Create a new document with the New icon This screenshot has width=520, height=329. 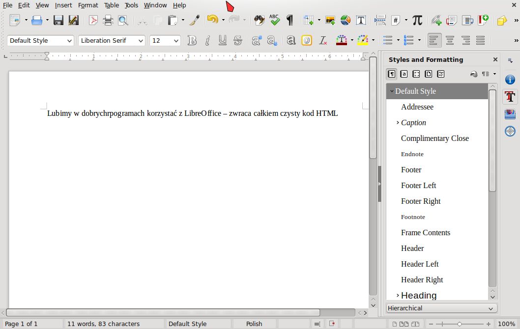pyautogui.click(x=15, y=21)
